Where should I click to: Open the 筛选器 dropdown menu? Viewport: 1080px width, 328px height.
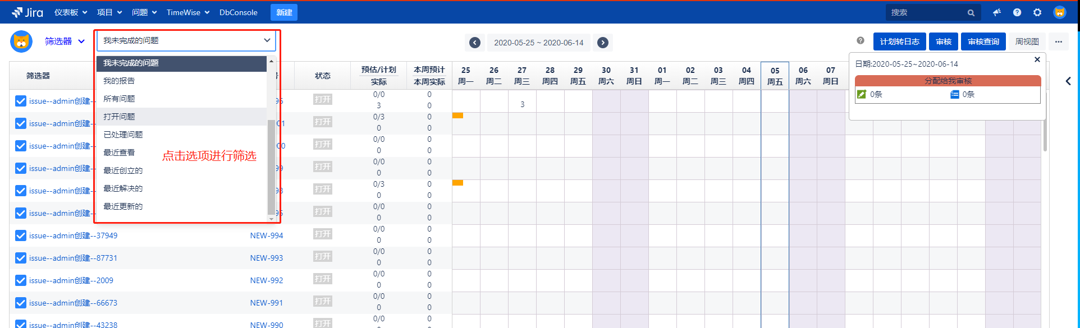pos(65,41)
